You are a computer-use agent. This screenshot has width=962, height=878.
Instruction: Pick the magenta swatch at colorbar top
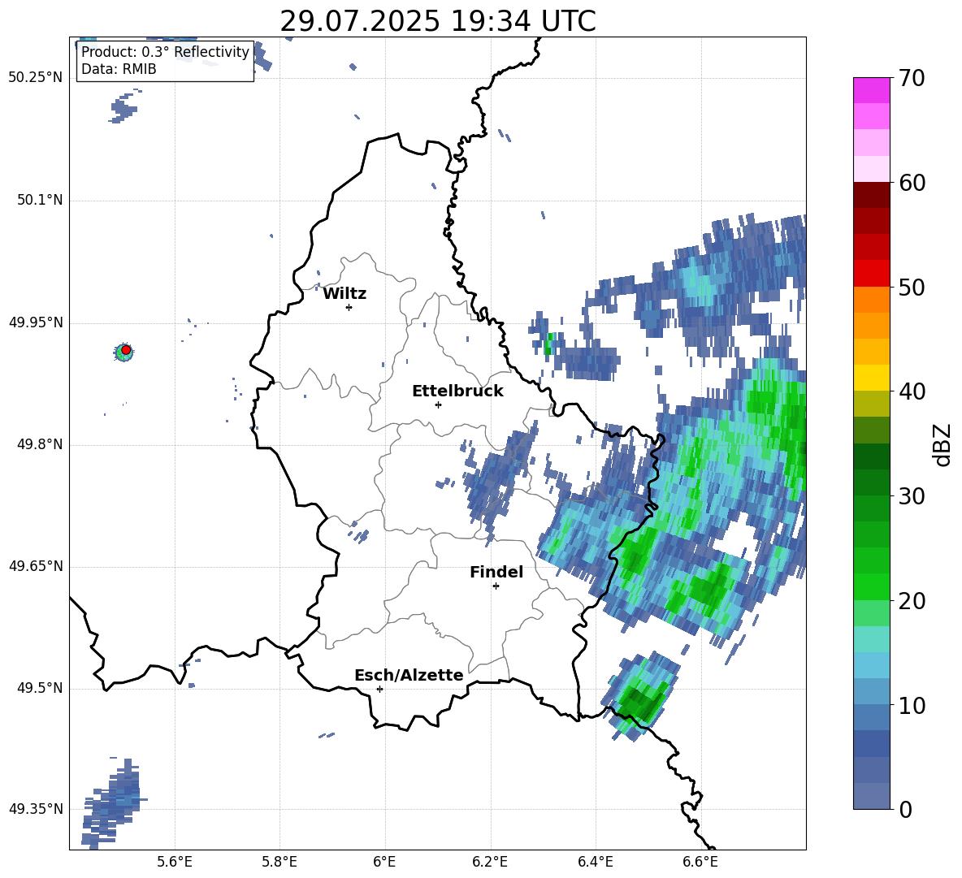pos(871,91)
